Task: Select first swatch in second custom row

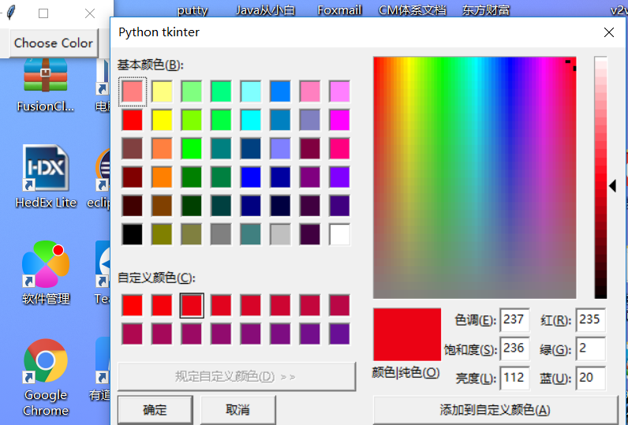Action: 133,334
